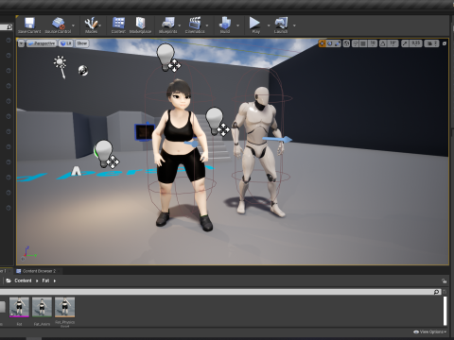Select the Fat skeletal mesh thumbnail
Image resolution: width=454 pixels, height=340 pixels.
coord(19,307)
